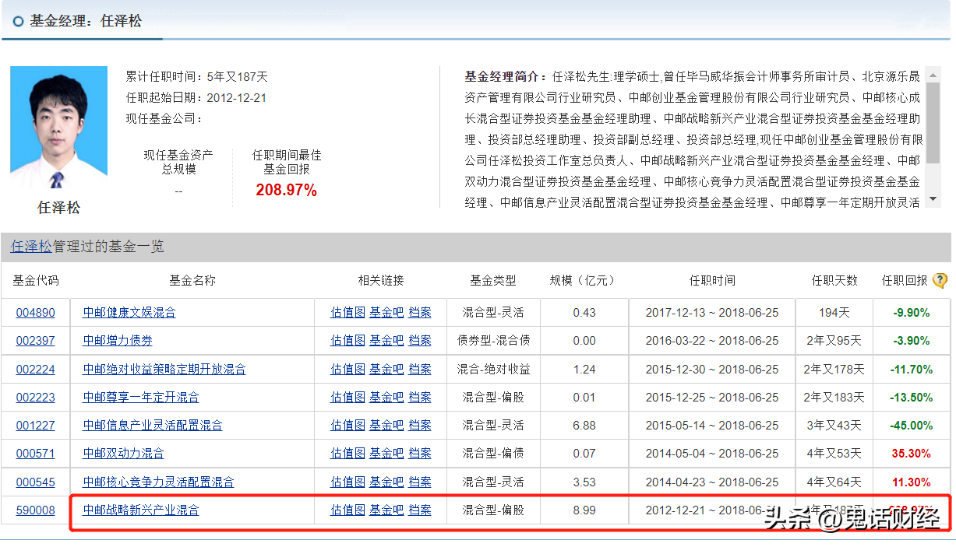The image size is (956, 547).
Task: Open 基金吧 for 中邮战略新兴产业混合
Action: pos(386,510)
